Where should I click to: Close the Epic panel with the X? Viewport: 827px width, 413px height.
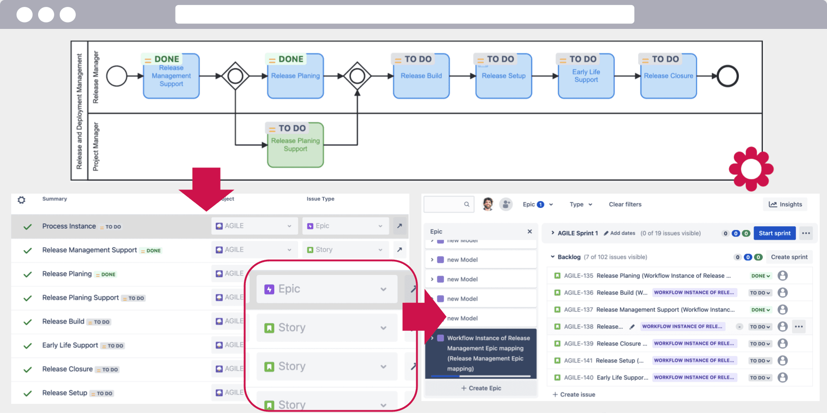[x=530, y=231]
